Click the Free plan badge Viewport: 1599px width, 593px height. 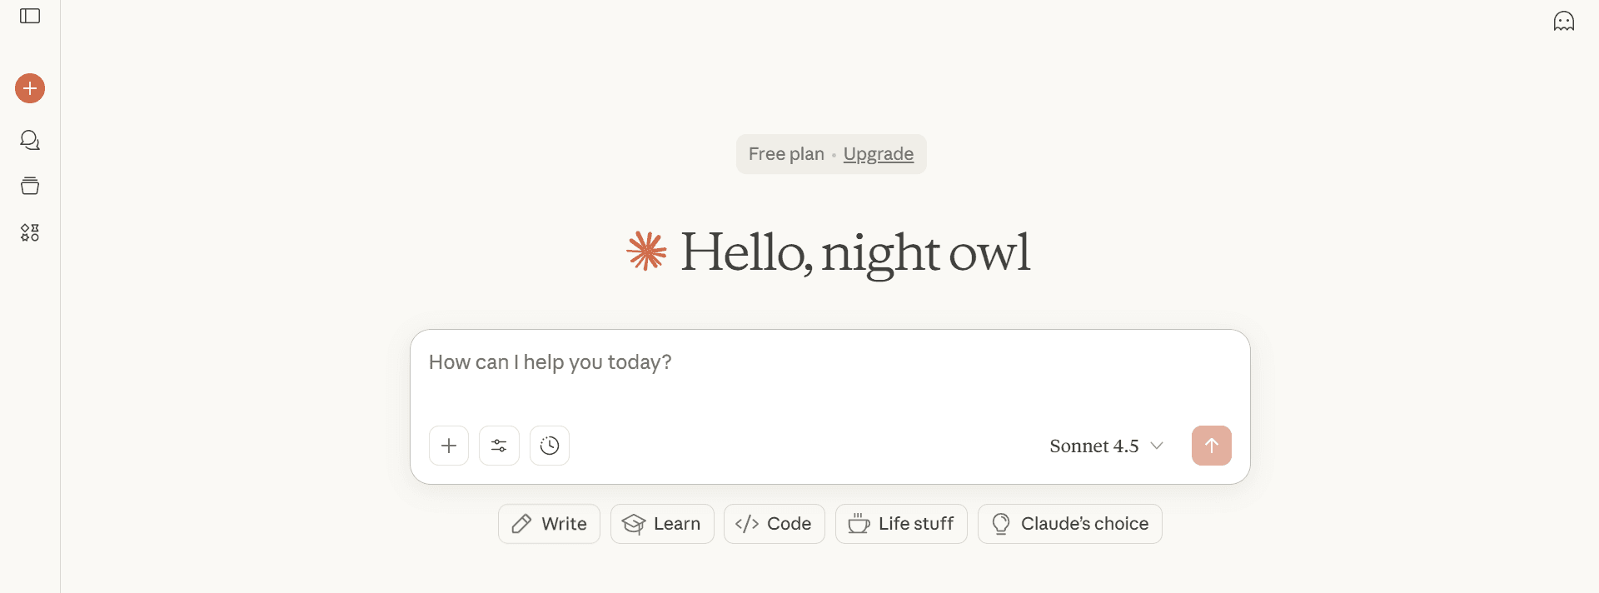[785, 154]
